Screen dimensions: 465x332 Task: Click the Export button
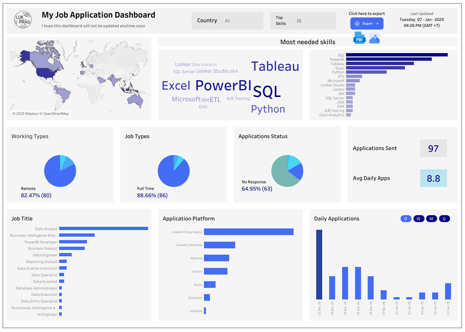tap(367, 24)
